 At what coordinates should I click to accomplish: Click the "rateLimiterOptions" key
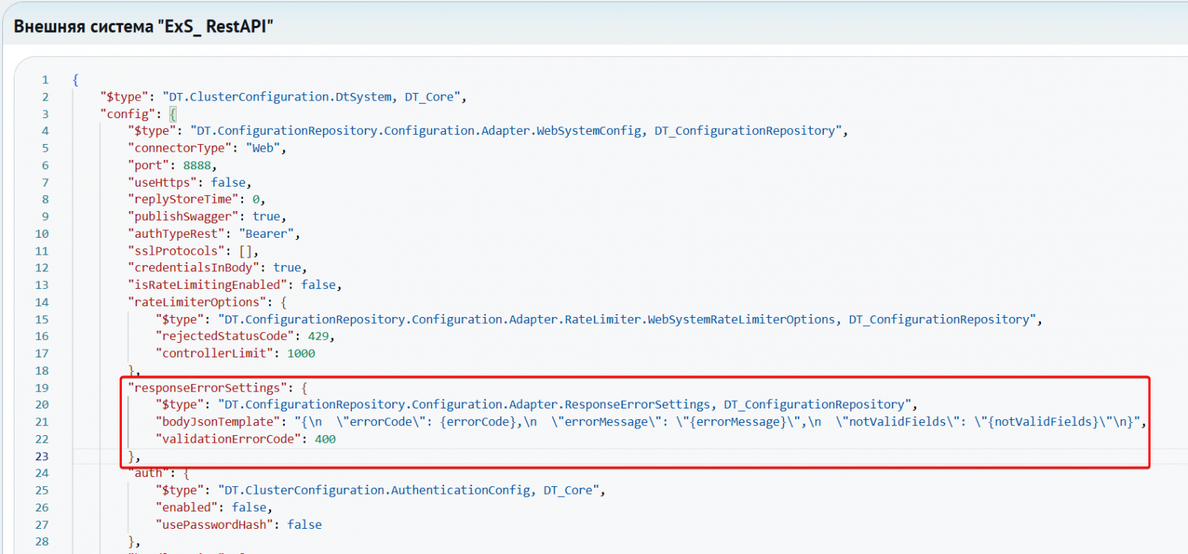196,302
